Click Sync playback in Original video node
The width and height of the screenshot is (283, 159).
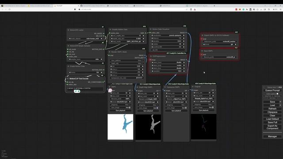203,110
